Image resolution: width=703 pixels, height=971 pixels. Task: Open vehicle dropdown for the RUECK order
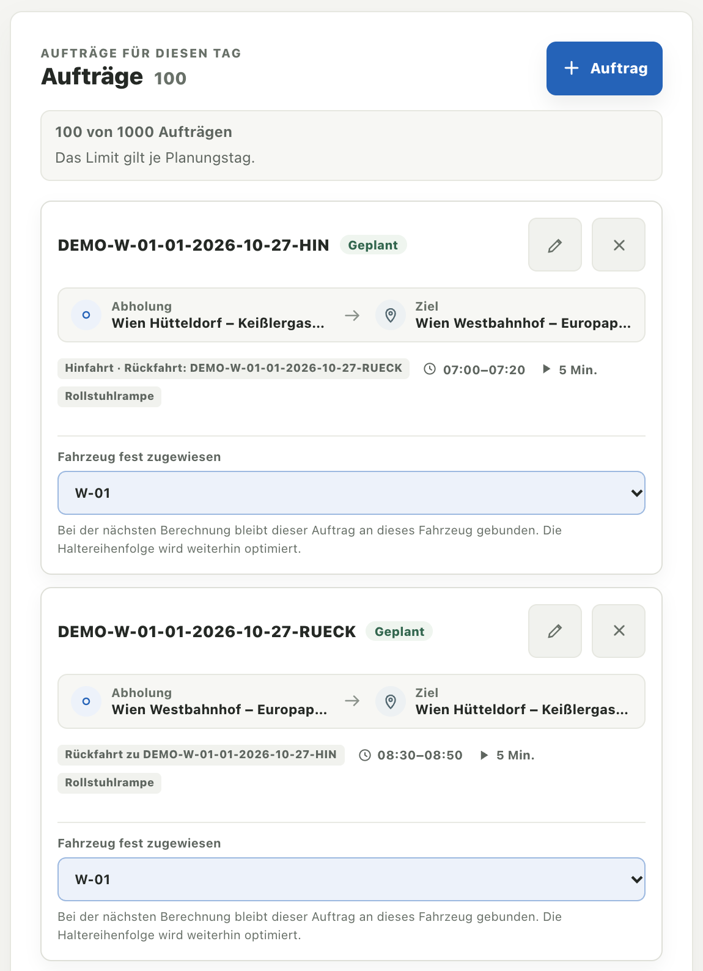click(x=351, y=879)
